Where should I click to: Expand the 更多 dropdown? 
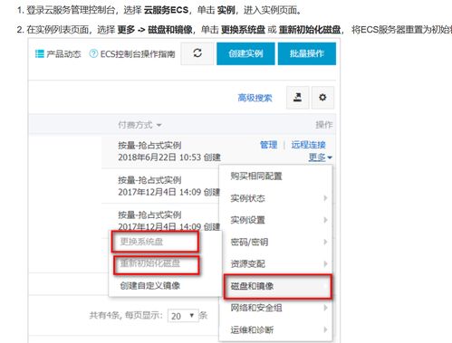(320, 157)
